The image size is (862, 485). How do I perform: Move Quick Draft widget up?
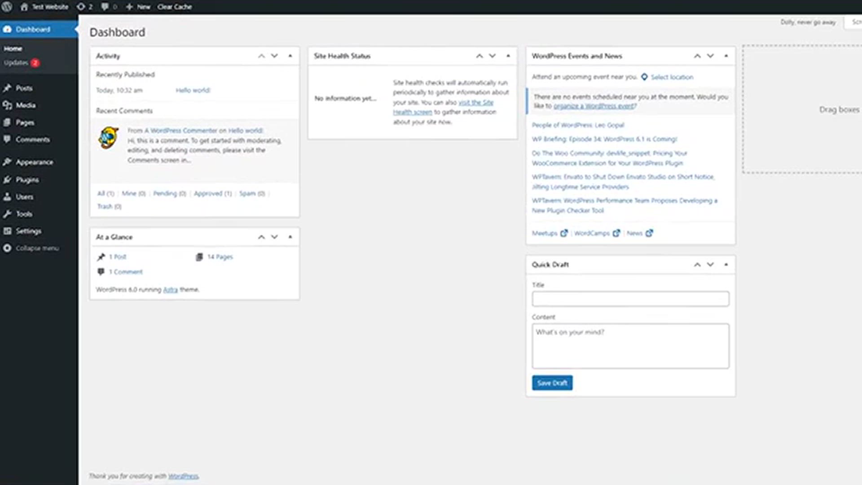(697, 265)
